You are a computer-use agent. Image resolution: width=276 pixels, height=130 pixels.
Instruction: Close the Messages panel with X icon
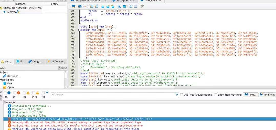1,92
